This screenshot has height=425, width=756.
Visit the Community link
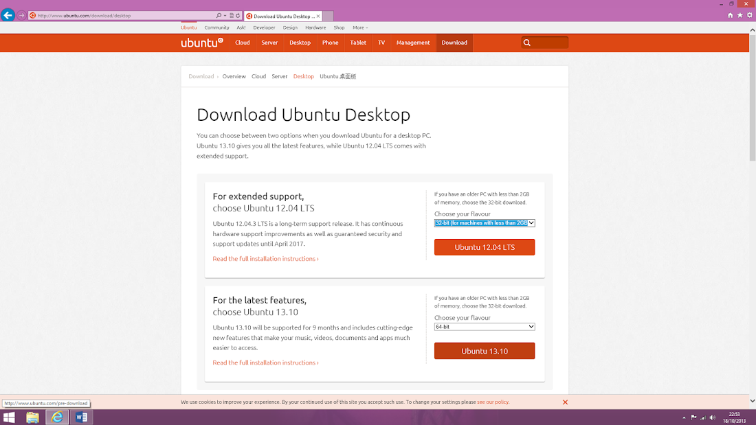tap(216, 27)
